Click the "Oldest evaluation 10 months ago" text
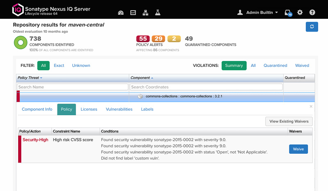Viewport: 328px width, 191px height. [40, 32]
